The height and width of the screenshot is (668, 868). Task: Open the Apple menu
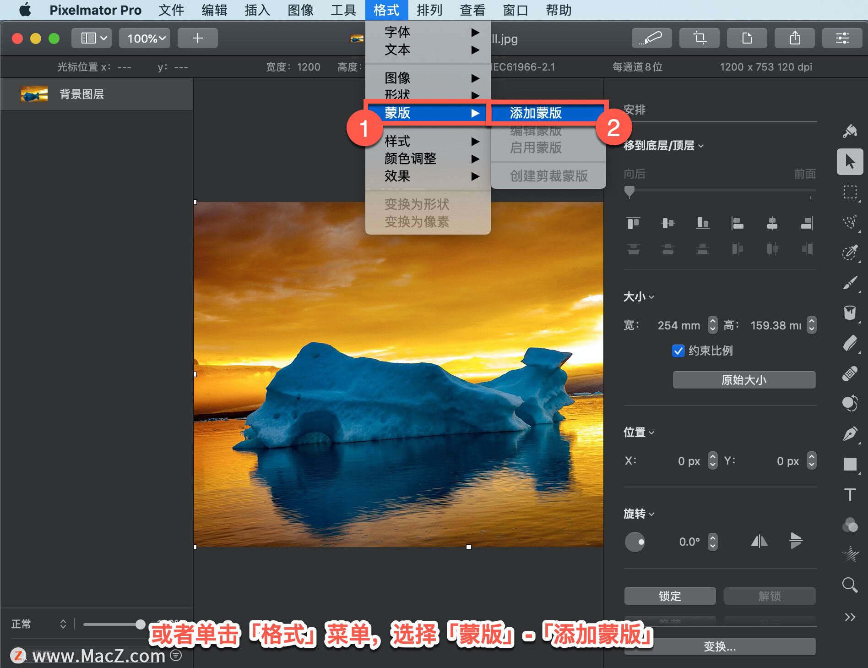pyautogui.click(x=25, y=10)
